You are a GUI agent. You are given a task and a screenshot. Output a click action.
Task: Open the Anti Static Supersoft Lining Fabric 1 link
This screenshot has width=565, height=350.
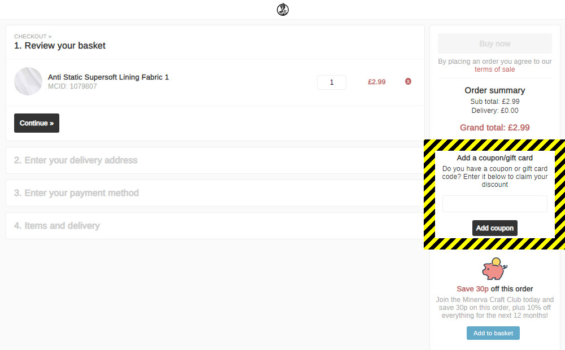click(x=108, y=77)
